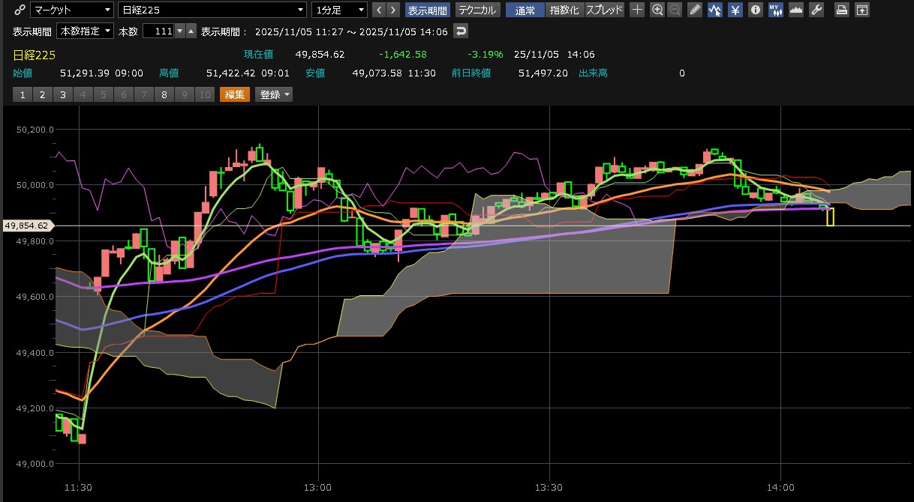The image size is (914, 502).
Task: Open the マーケット dropdown
Action: pos(72,10)
